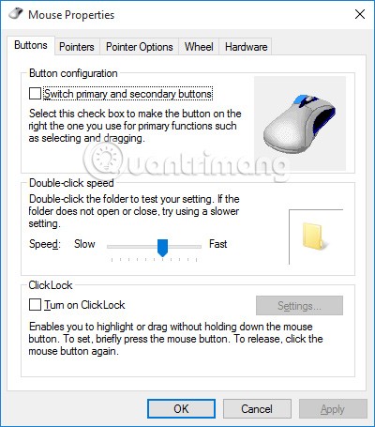Click the Cancel button
375x427 pixels.
pyautogui.click(x=257, y=408)
